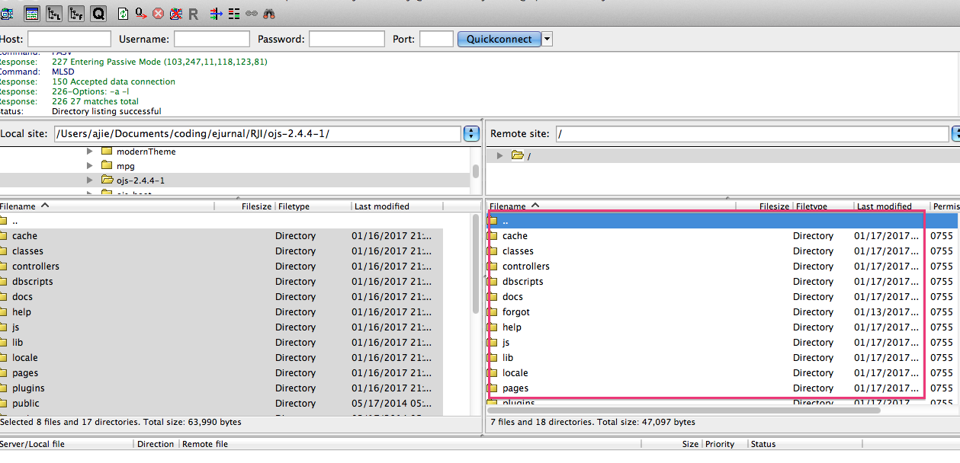This screenshot has height=463, width=960.
Task: Sort remote files by Last modified column
Action: pyautogui.click(x=885, y=206)
